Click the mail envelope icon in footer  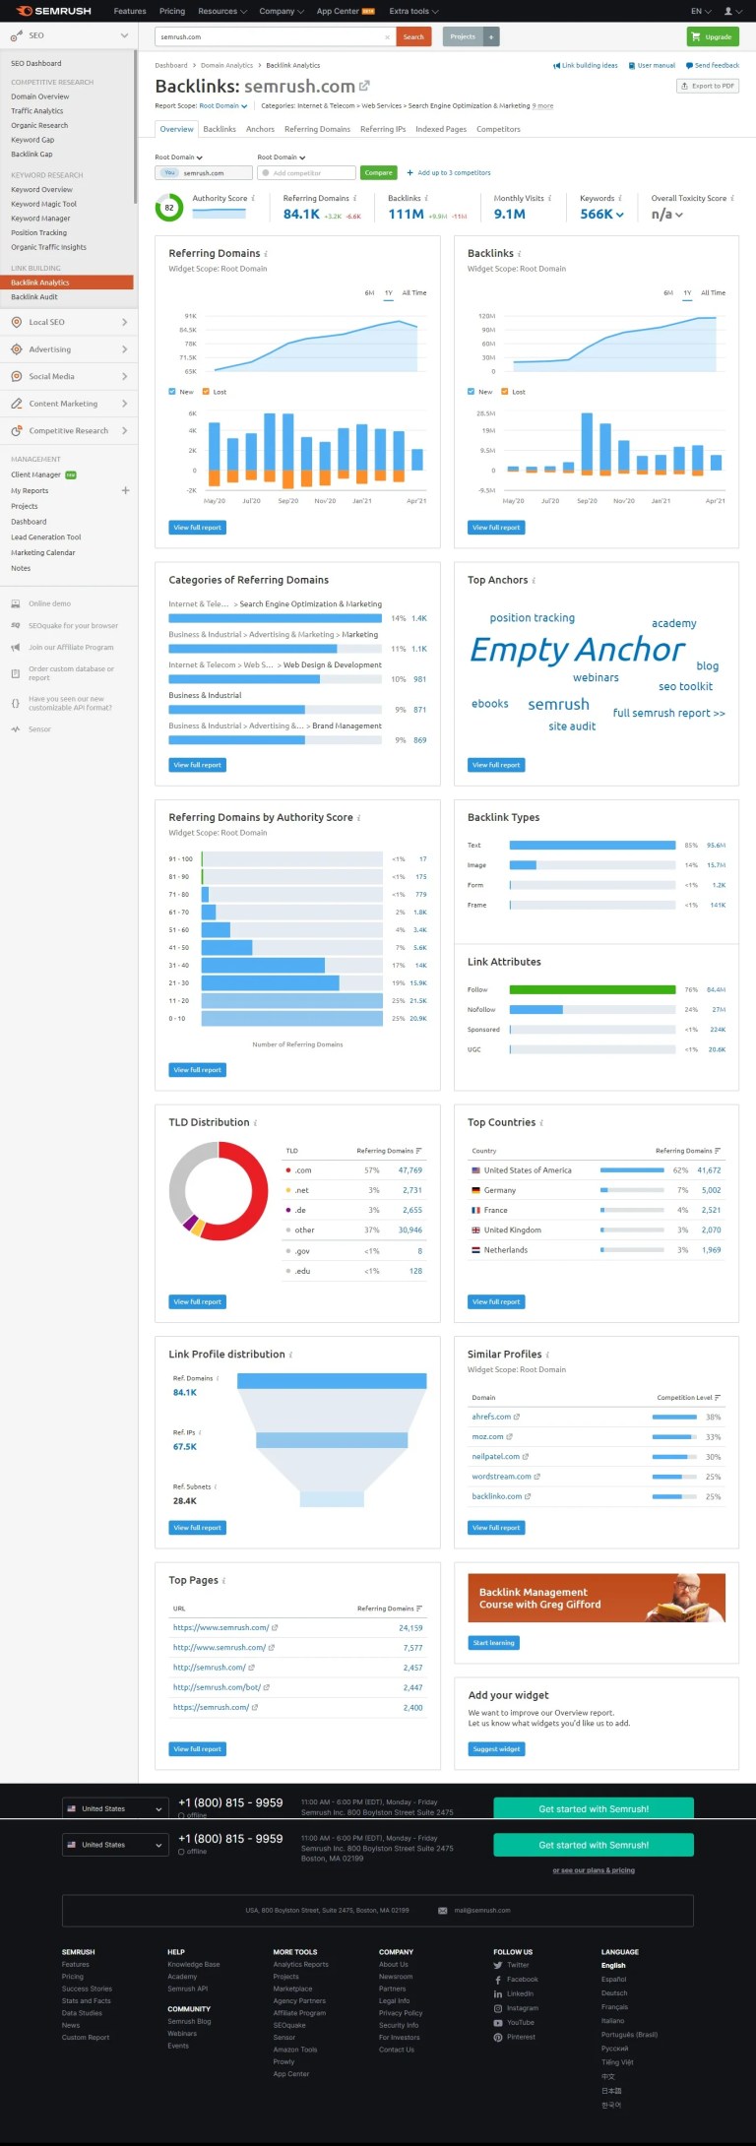tap(443, 1910)
